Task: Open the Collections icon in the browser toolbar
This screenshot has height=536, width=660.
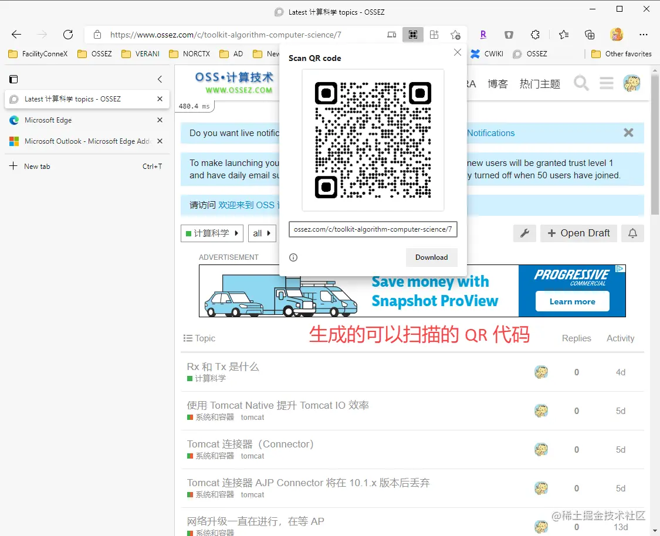Action: [590, 35]
